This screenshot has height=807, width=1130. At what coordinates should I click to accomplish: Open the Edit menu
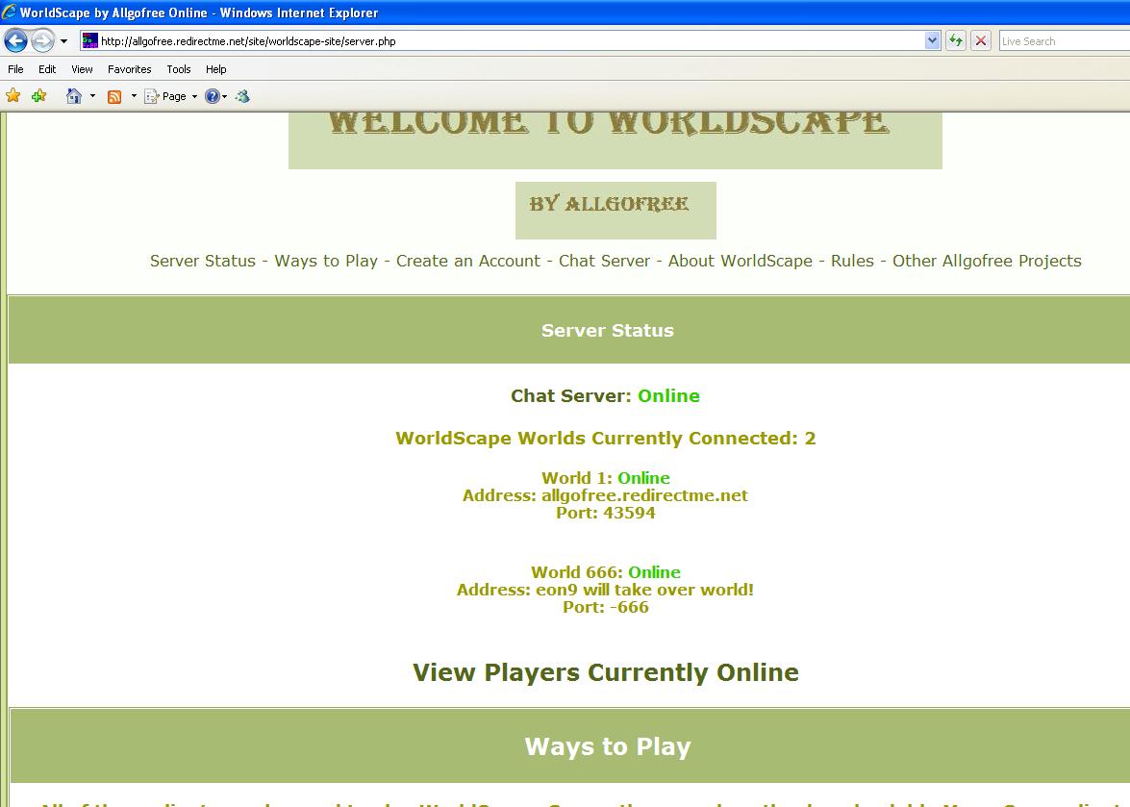click(x=47, y=69)
